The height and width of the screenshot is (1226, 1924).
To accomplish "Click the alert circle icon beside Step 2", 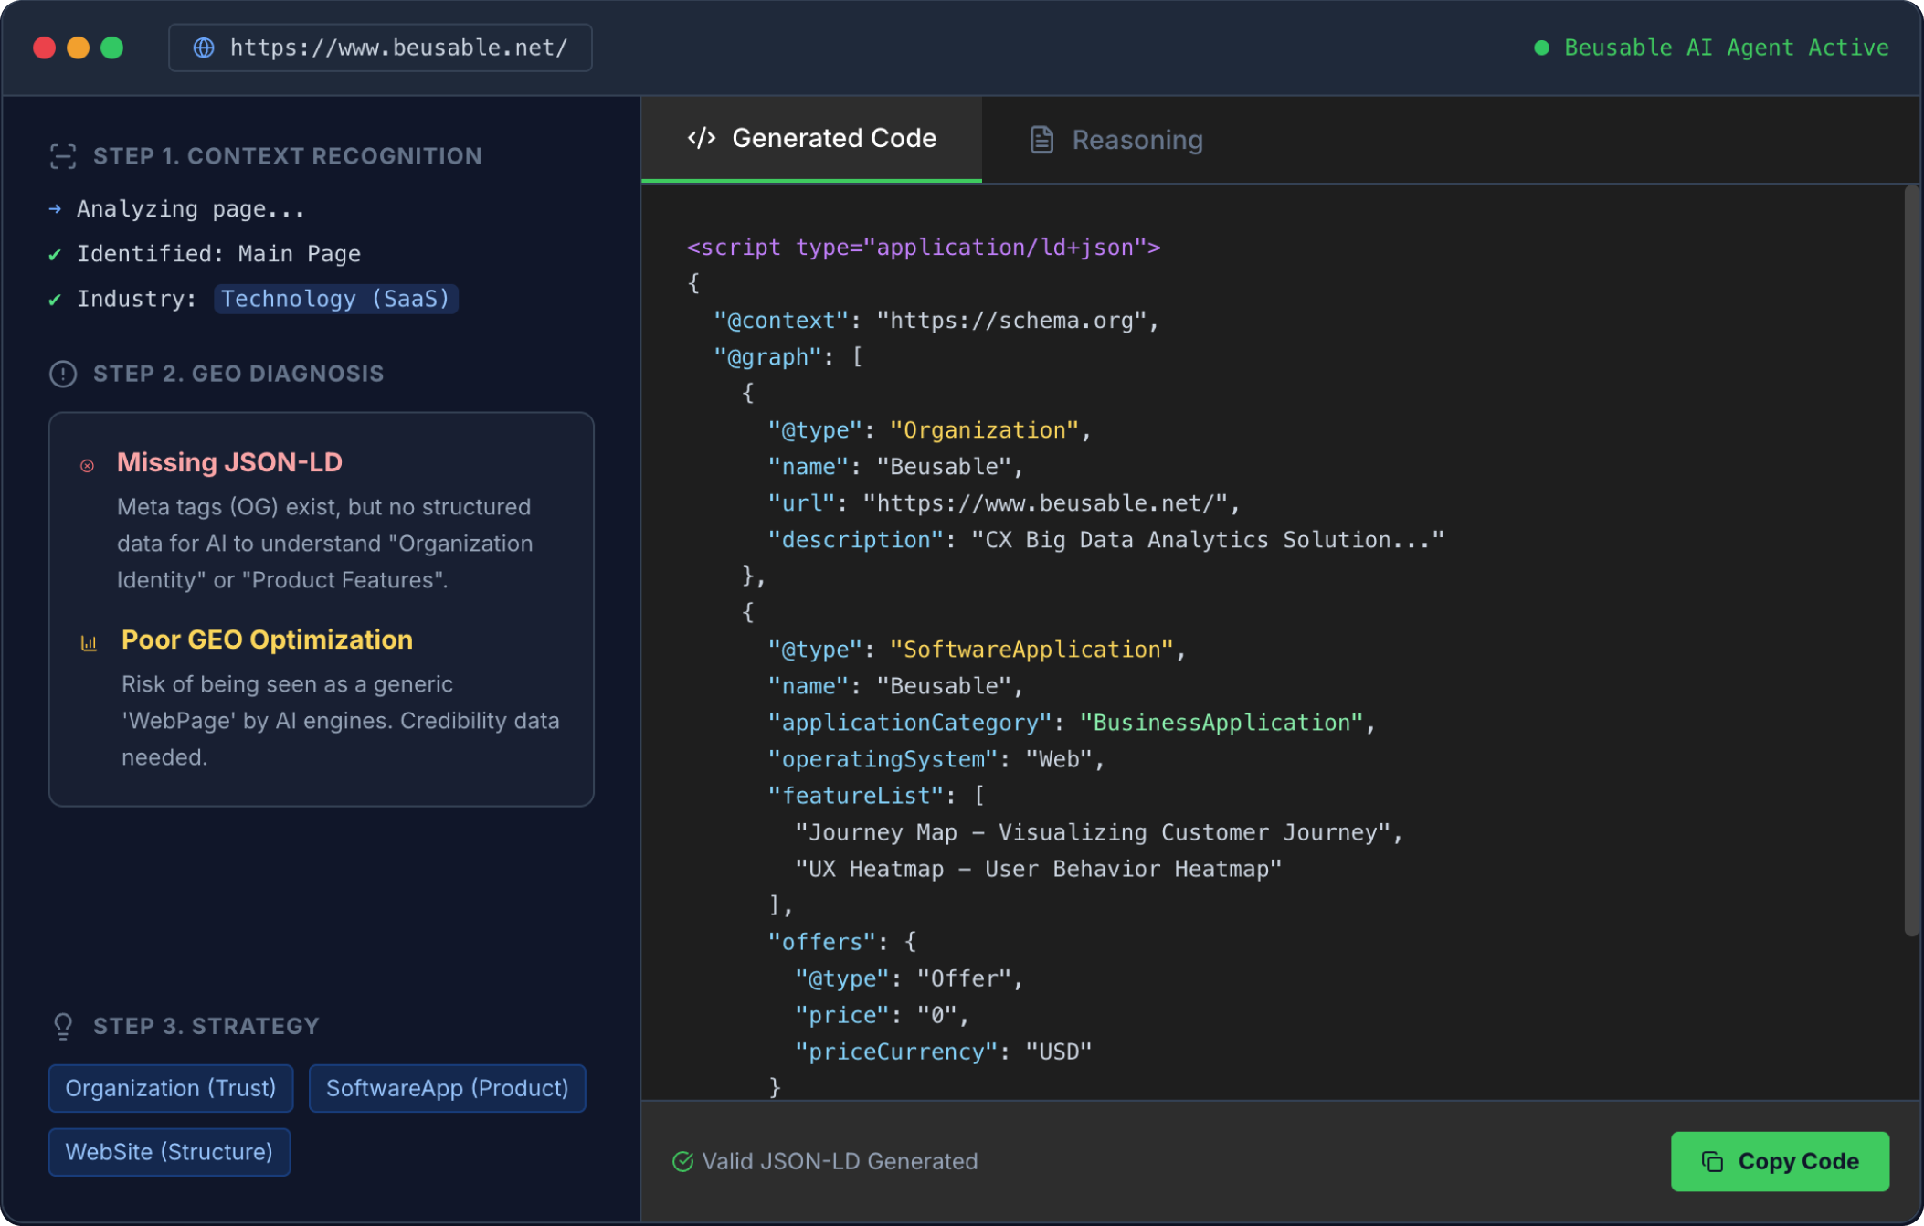I will pos(62,374).
